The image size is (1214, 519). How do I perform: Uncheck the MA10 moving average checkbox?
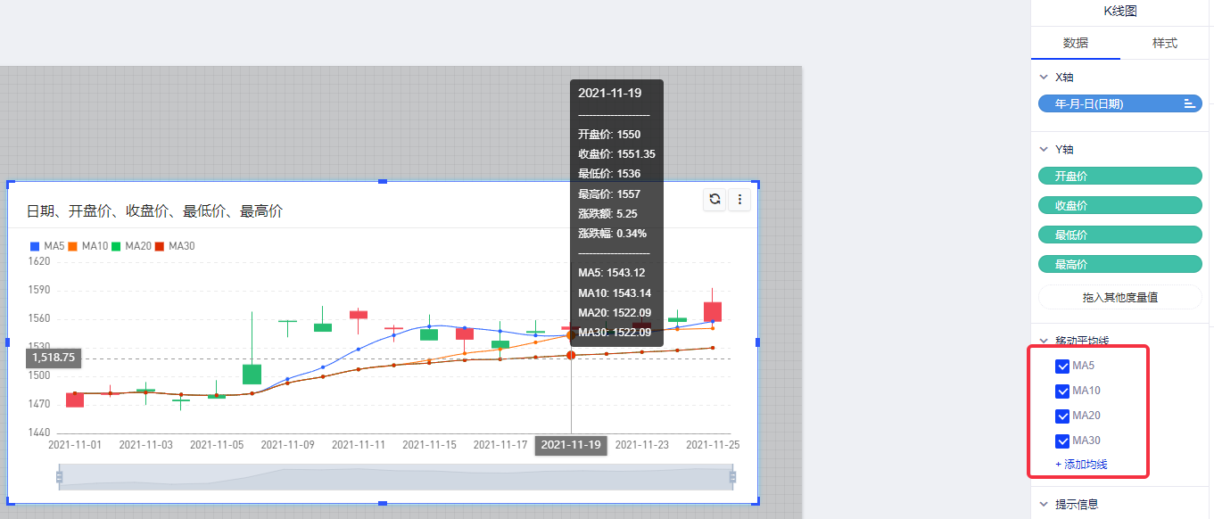1062,391
